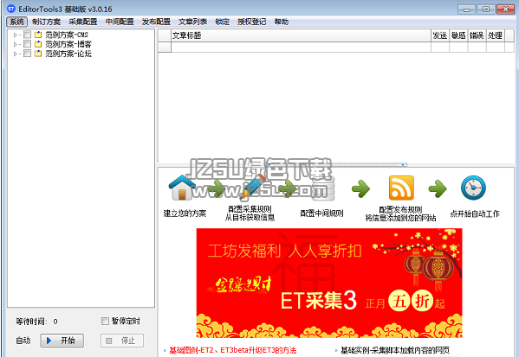Maximize the EditorTools3 window

click(486, 10)
